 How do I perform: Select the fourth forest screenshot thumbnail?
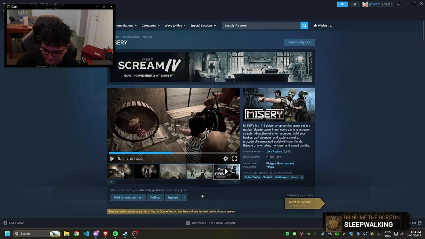pyautogui.click(x=200, y=172)
